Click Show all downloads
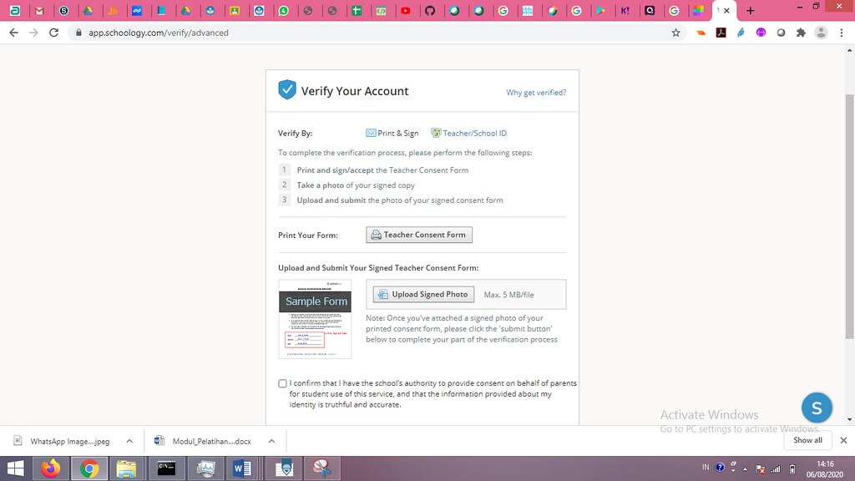855x481 pixels. (x=807, y=440)
